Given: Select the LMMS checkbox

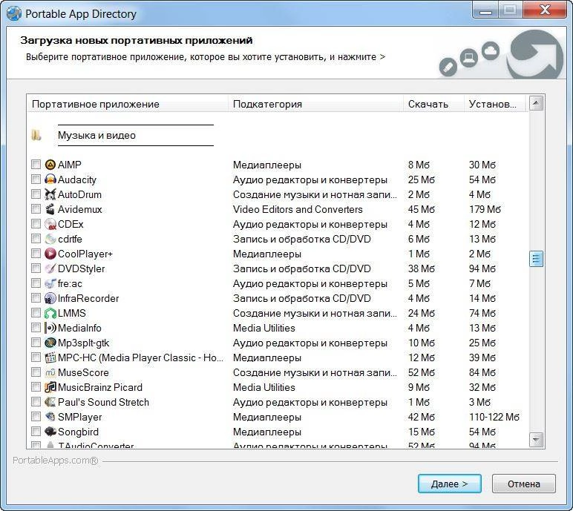Looking at the screenshot, I should click(36, 313).
